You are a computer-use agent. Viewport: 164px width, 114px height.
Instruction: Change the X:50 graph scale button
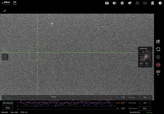click(x=8, y=98)
